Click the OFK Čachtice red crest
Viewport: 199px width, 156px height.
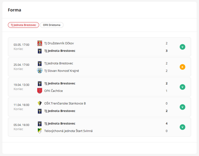tap(40, 91)
